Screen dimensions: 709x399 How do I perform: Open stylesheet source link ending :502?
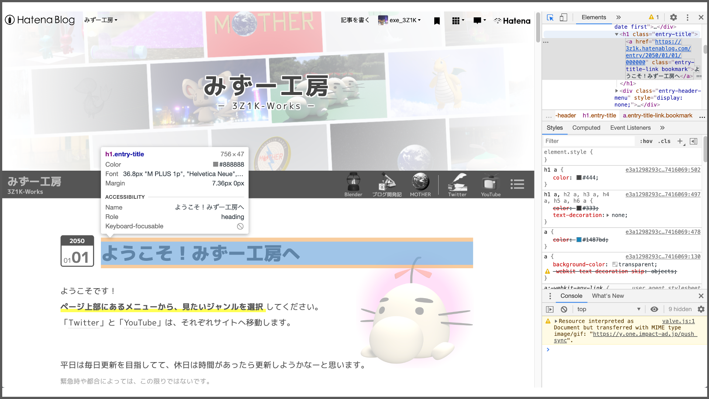point(663,170)
